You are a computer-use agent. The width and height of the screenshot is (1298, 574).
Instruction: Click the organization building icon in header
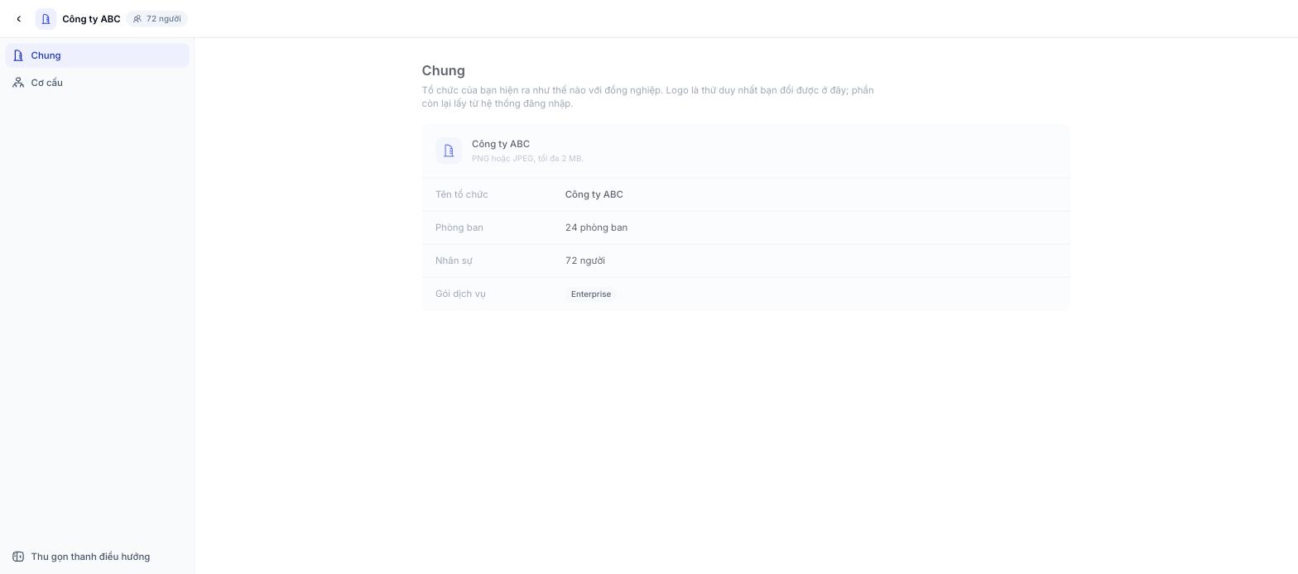(46, 19)
